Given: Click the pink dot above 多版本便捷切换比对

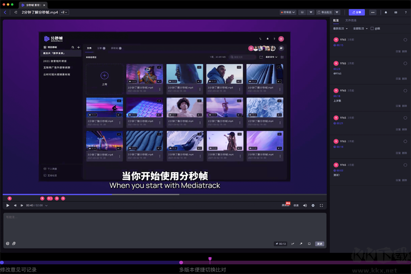Looking at the screenshot, I should 181,263.
